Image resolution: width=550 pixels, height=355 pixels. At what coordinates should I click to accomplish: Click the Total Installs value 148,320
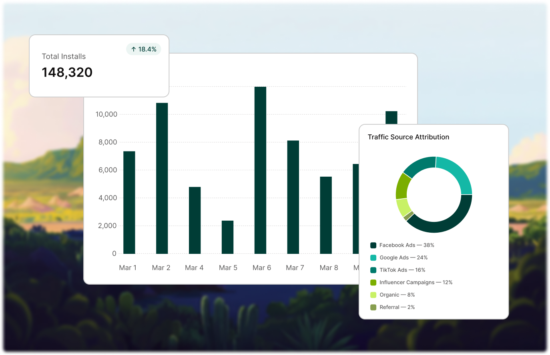tap(67, 72)
